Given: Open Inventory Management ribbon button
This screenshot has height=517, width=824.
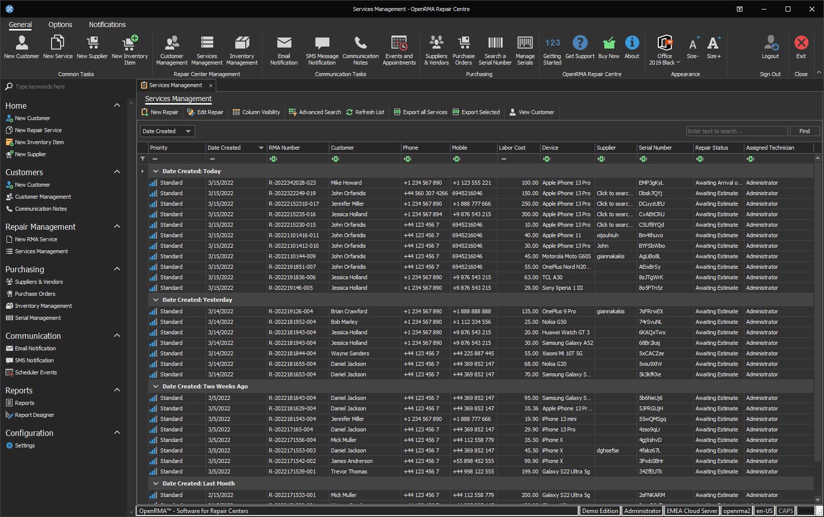Looking at the screenshot, I should point(242,50).
